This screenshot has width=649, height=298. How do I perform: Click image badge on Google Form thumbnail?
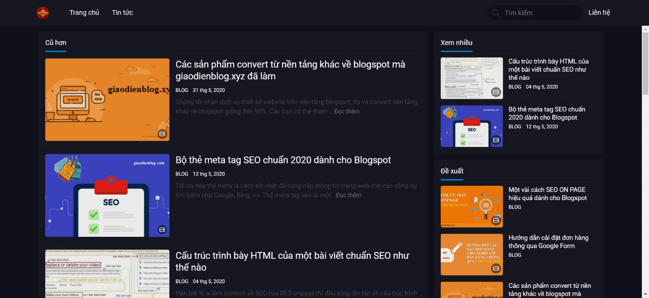point(496,268)
